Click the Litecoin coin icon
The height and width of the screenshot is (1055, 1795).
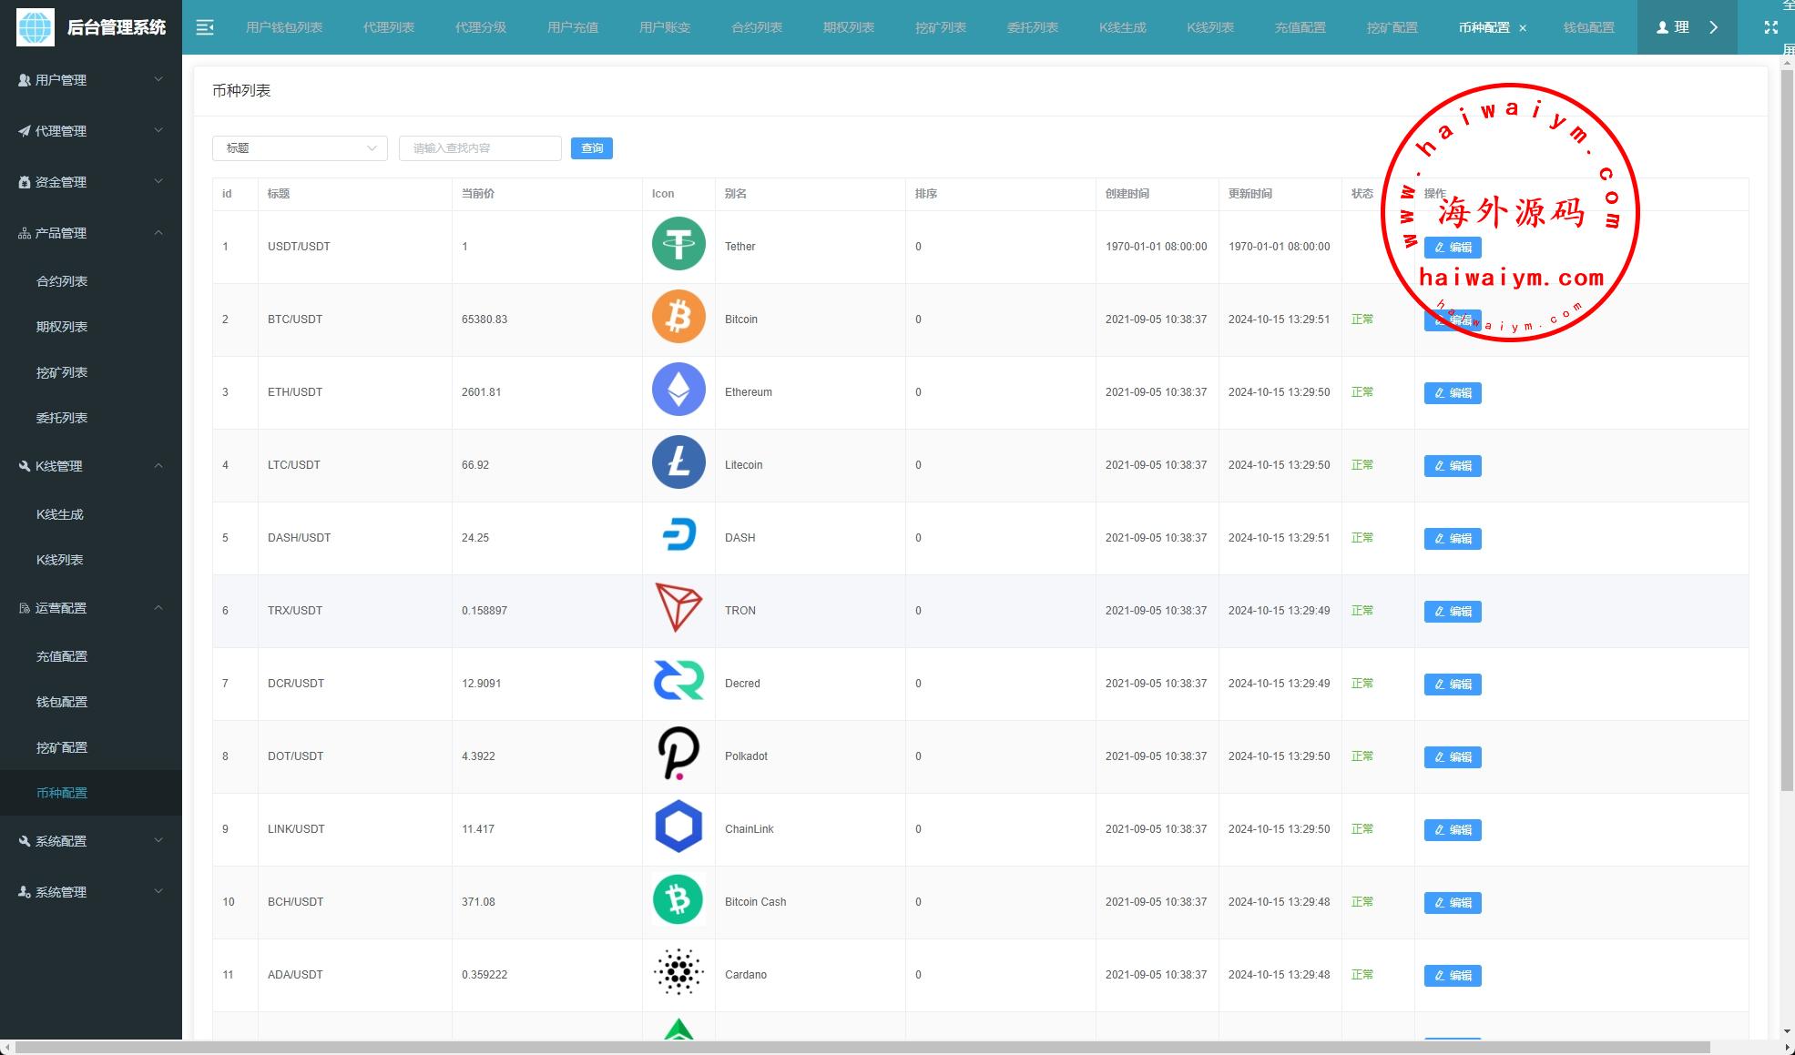point(678,462)
